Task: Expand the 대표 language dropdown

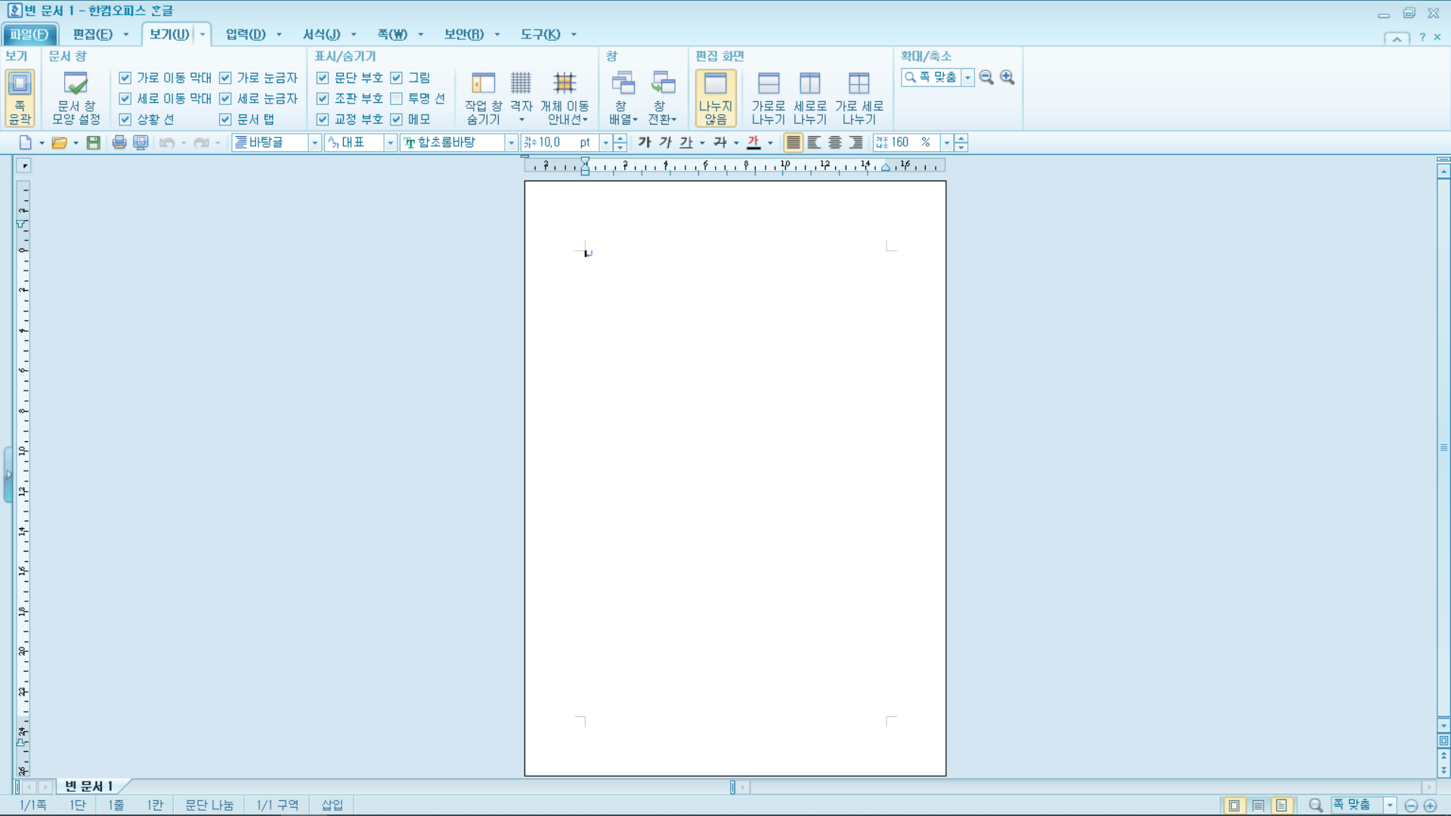Action: click(x=390, y=142)
